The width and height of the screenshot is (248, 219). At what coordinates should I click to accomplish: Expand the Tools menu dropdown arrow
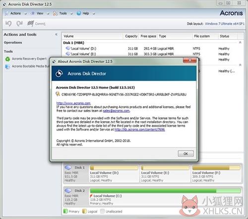click(x=71, y=14)
